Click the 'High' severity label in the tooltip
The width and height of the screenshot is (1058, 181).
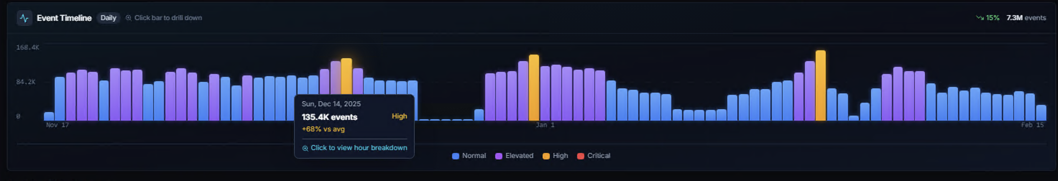(x=399, y=116)
